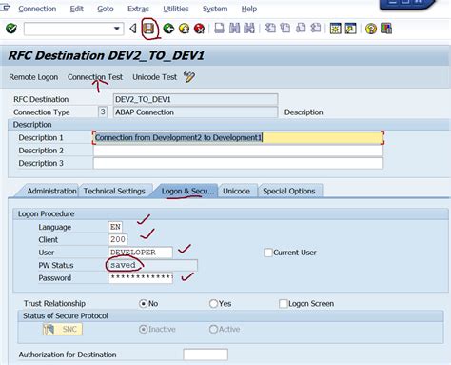Click the Save floppy disk icon
This screenshot has height=365, width=451.
click(x=148, y=29)
